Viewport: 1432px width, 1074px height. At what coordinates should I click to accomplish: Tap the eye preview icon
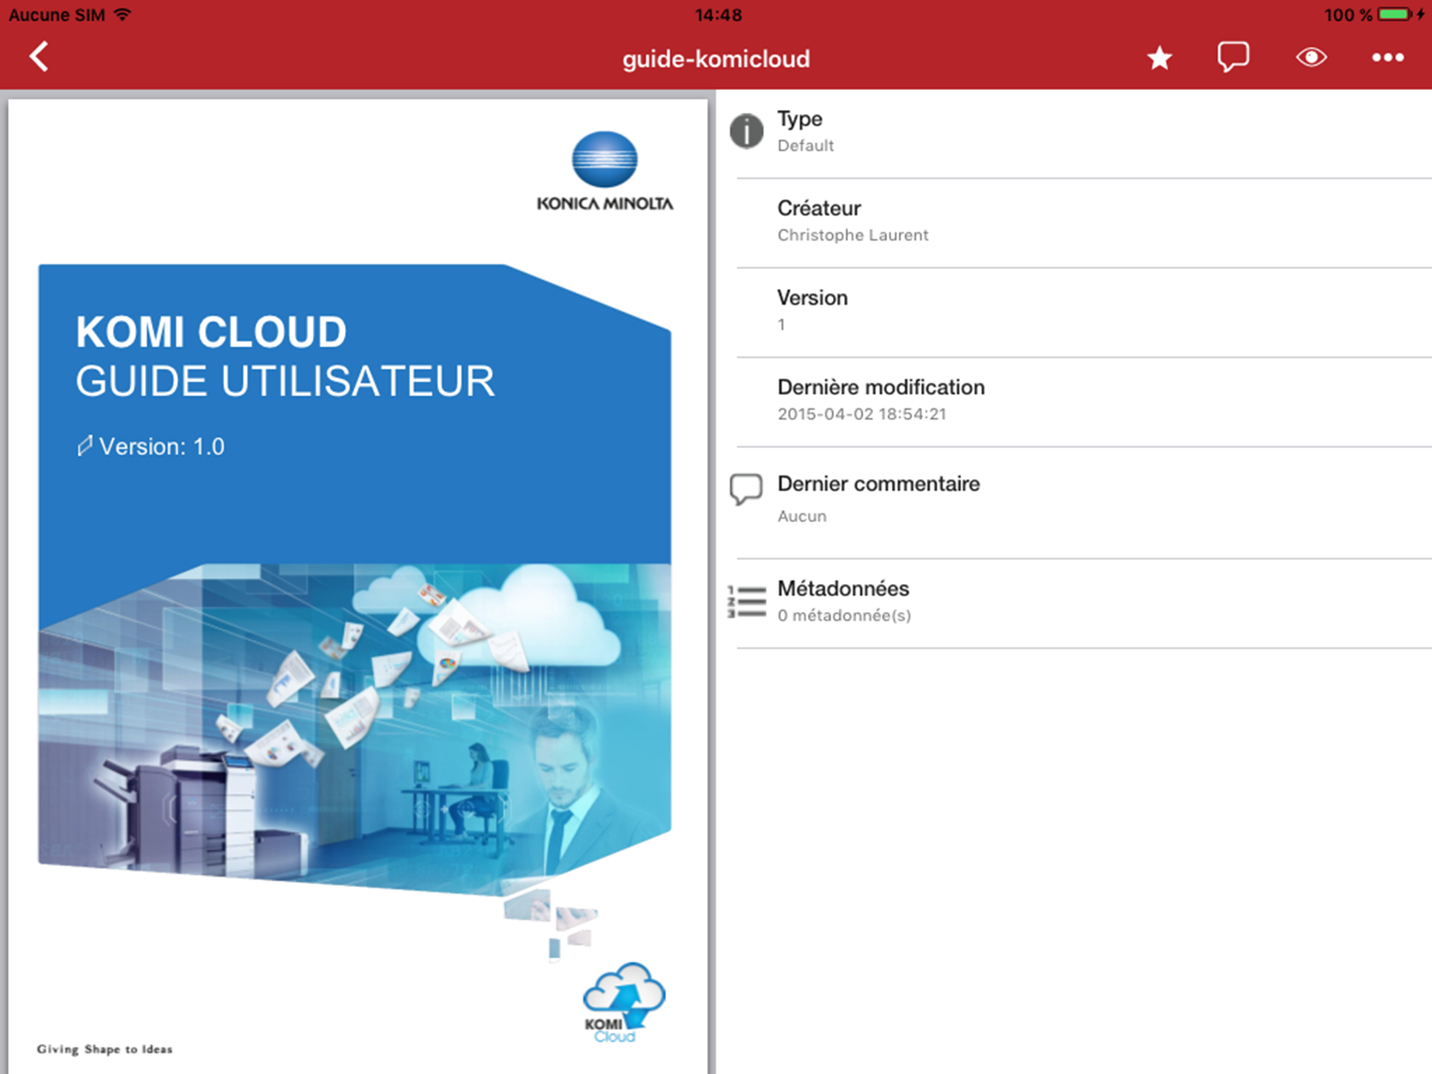[x=1311, y=58]
